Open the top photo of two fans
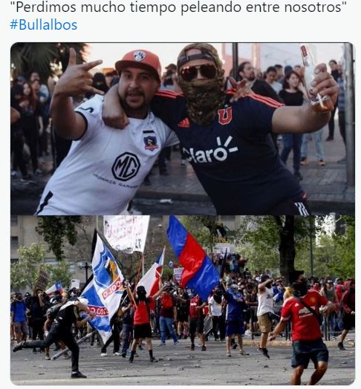Screen dimensions: 361x389 pos(183,128)
